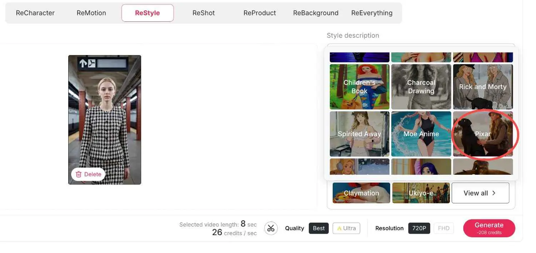Pick the Charcoal Drawing style
The width and height of the screenshot is (536, 253).
pos(421,86)
